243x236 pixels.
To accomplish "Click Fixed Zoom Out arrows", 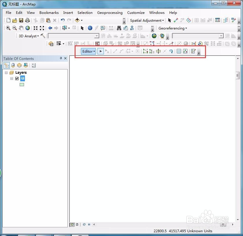I will 42,28.
